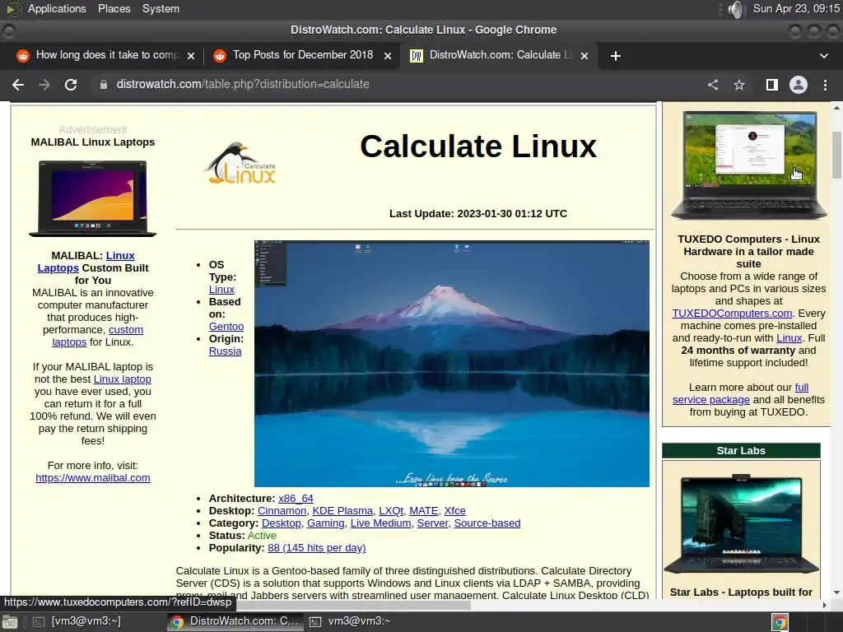Click the Xfce desktop link
Viewport: 843px width, 632px height.
click(454, 511)
